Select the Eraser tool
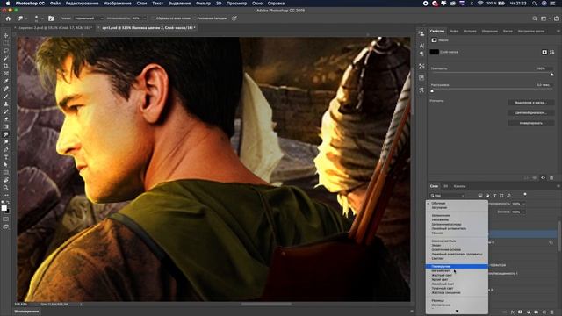The height and width of the screenshot is (316, 562). tap(6, 119)
